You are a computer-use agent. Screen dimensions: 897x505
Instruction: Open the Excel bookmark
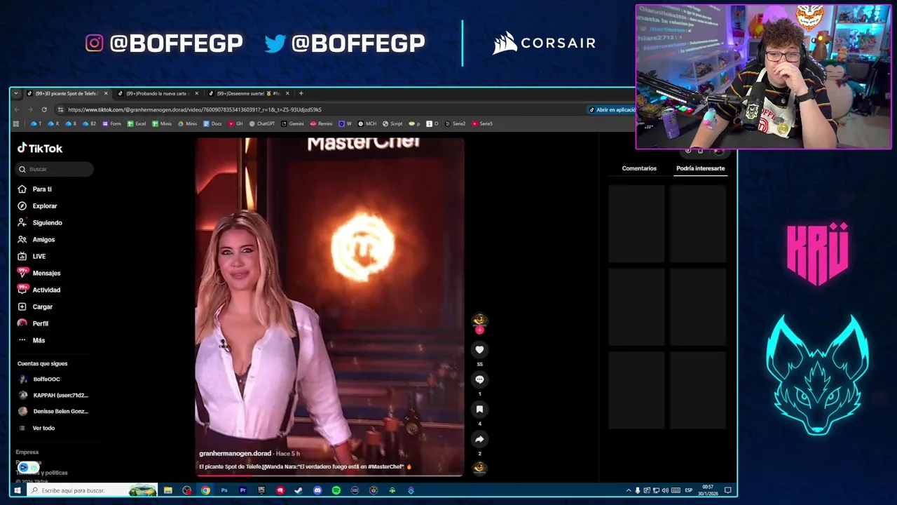coord(137,123)
